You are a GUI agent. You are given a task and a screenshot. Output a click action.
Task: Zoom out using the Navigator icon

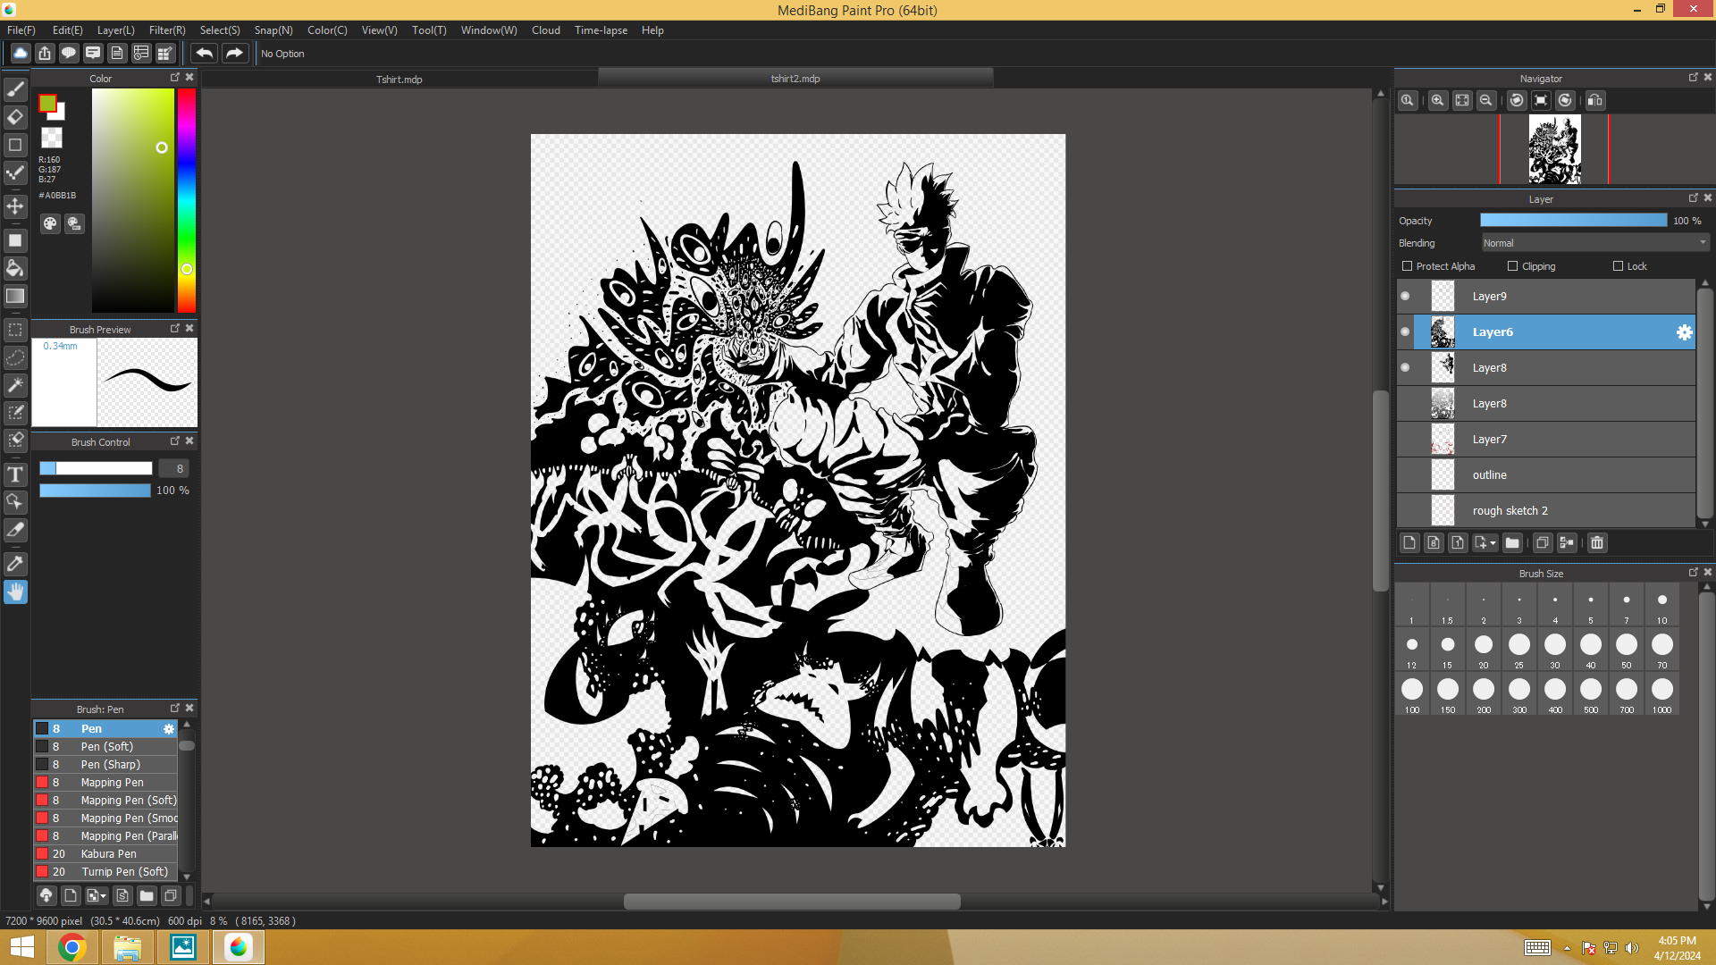pyautogui.click(x=1485, y=100)
